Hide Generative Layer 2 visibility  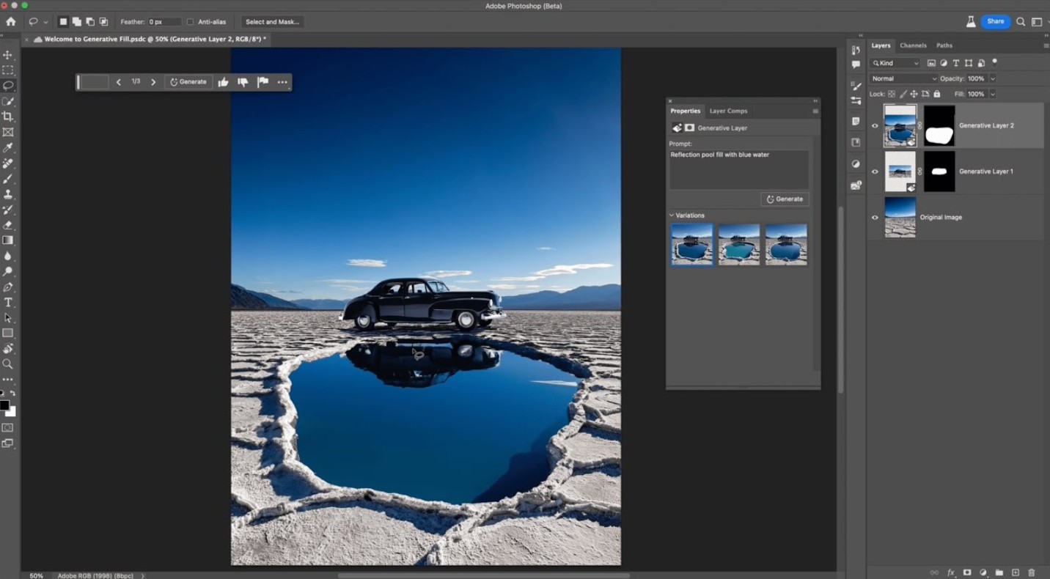875,126
